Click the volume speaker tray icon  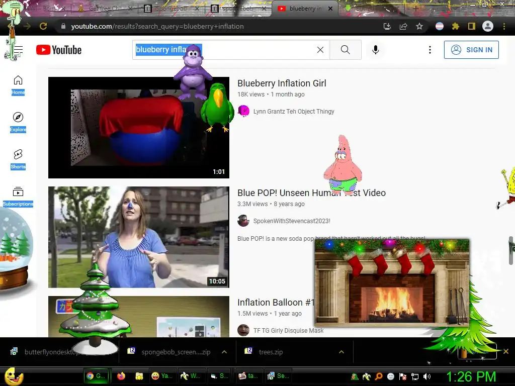[426, 376]
